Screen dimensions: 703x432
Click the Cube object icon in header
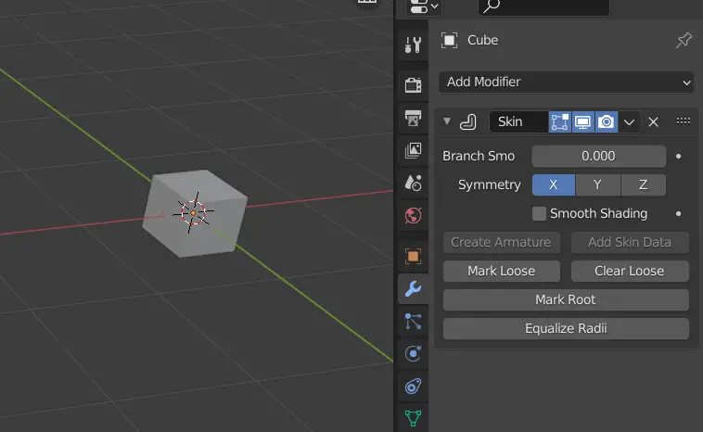pos(449,41)
